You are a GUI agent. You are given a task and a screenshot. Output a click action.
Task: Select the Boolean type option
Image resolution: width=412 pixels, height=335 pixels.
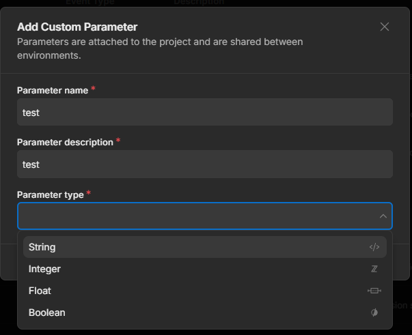tap(47, 312)
